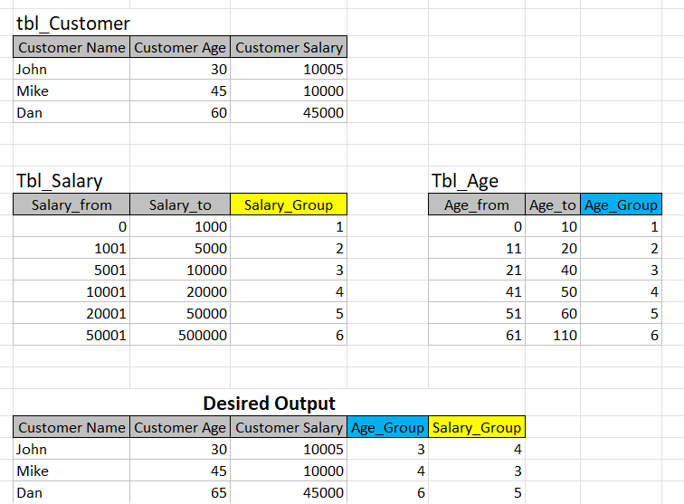Viewport: 684px width, 504px height.
Task: Click the Desired Output heading
Action: [x=269, y=404]
